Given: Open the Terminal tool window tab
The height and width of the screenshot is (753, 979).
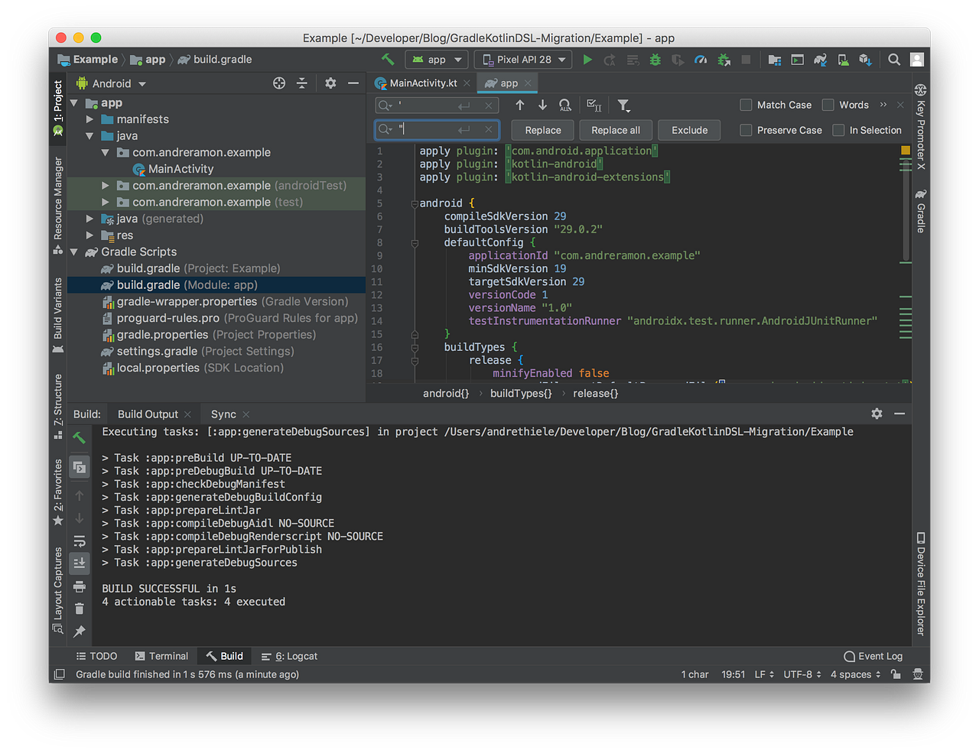Looking at the screenshot, I should (x=161, y=656).
